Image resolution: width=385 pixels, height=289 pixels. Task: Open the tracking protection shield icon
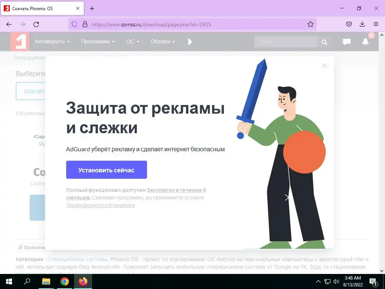point(74,24)
